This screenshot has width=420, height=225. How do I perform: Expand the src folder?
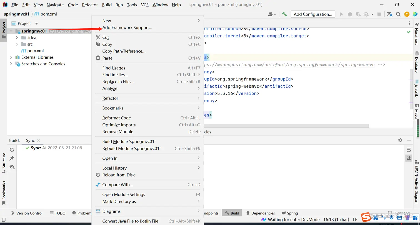coord(17,44)
